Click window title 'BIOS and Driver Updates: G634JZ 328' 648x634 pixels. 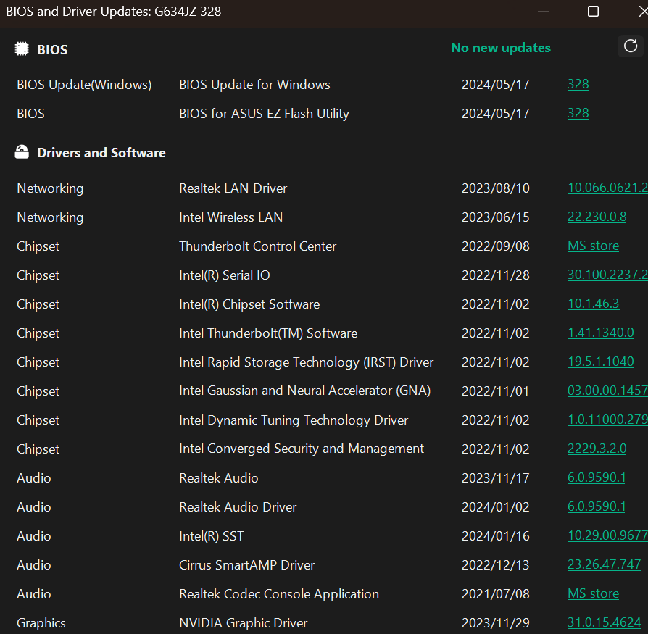click(113, 12)
